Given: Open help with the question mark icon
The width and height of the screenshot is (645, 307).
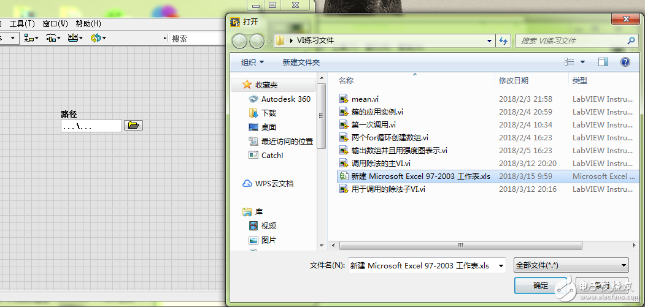Looking at the screenshot, I should click(x=625, y=62).
